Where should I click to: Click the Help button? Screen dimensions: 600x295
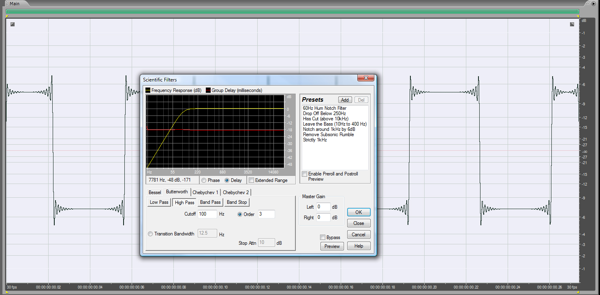[359, 246]
